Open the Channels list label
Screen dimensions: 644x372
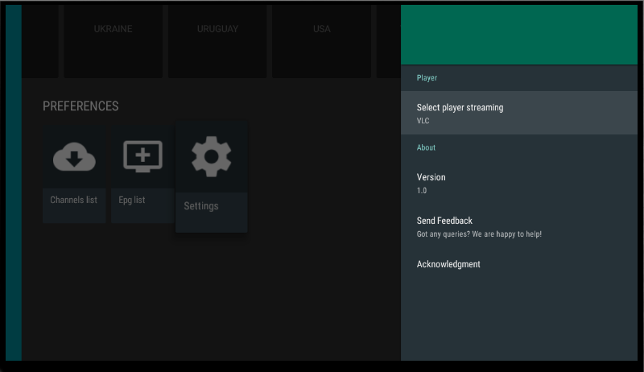coord(73,200)
